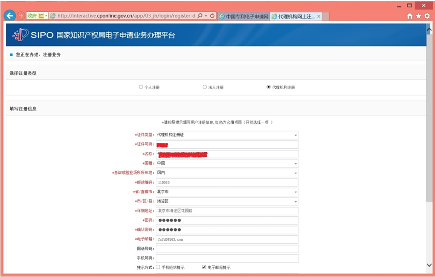
Task: Click the page scrollbar down arrow
Action: (430, 265)
